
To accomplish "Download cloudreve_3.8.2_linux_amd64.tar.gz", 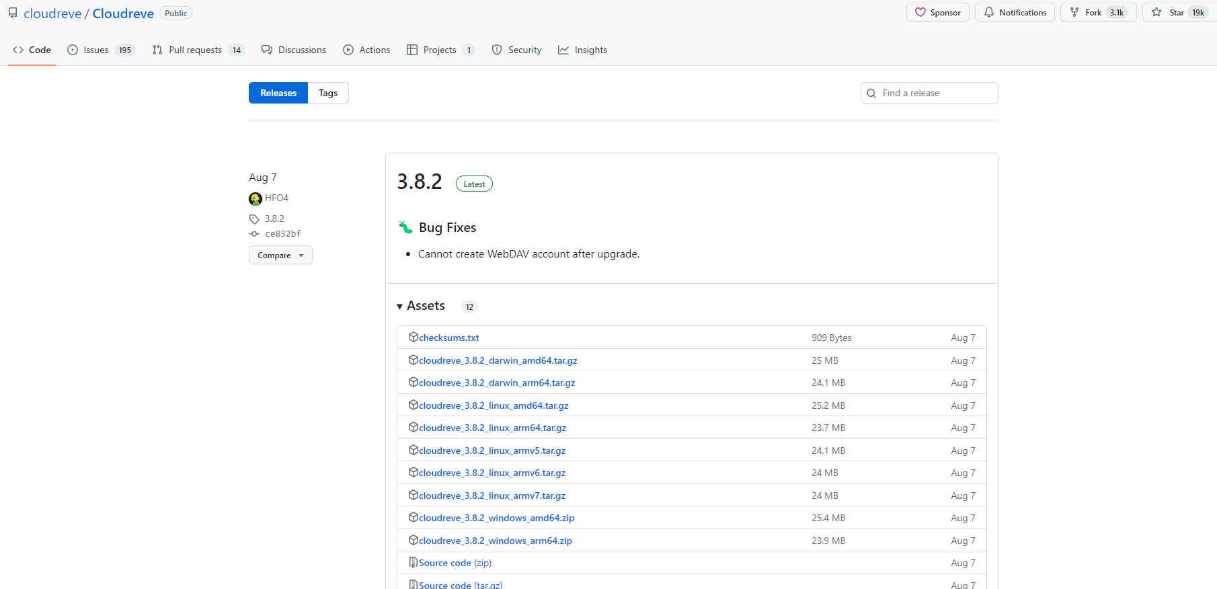I will click(x=494, y=405).
